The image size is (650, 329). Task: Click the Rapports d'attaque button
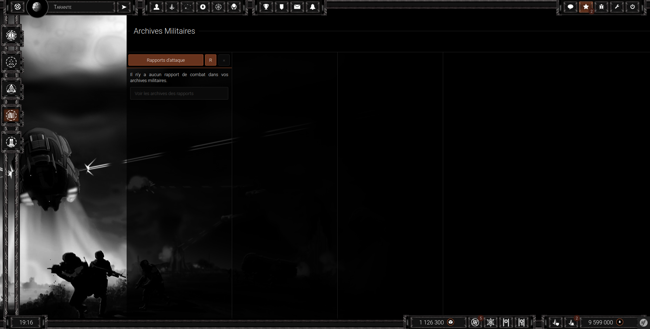(166, 60)
